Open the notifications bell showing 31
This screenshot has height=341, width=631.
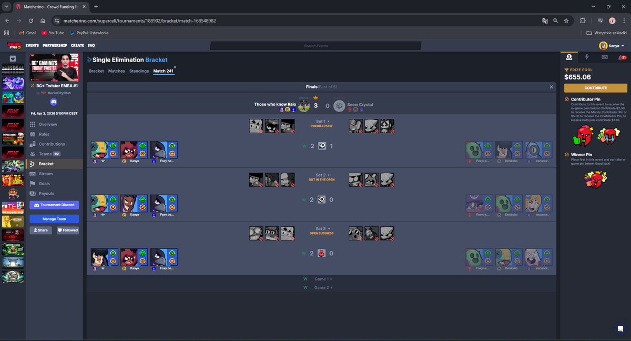622,57
